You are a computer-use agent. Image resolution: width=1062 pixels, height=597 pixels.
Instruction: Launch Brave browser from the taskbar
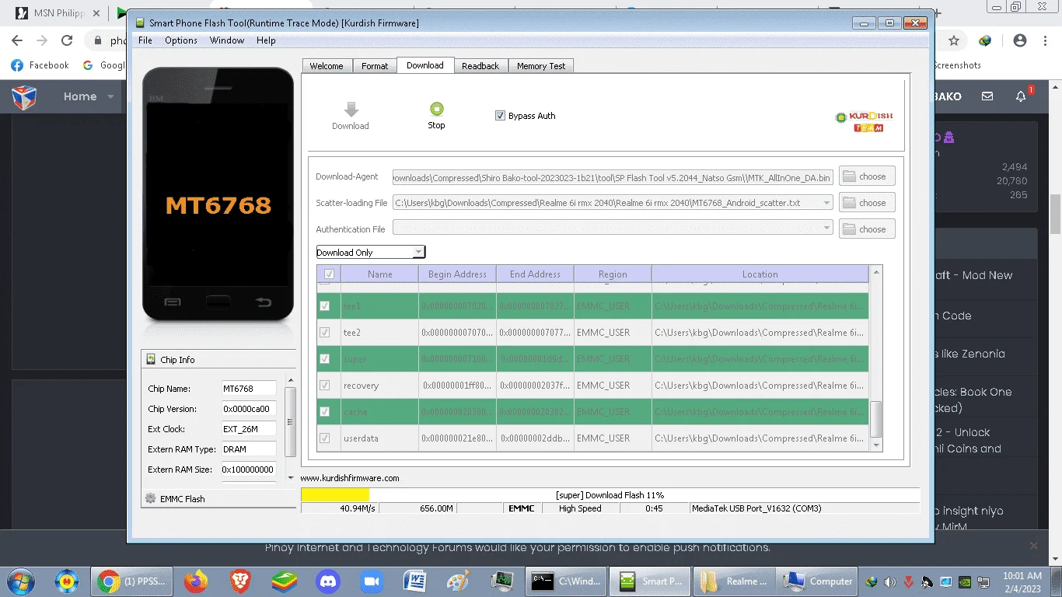[x=240, y=581]
